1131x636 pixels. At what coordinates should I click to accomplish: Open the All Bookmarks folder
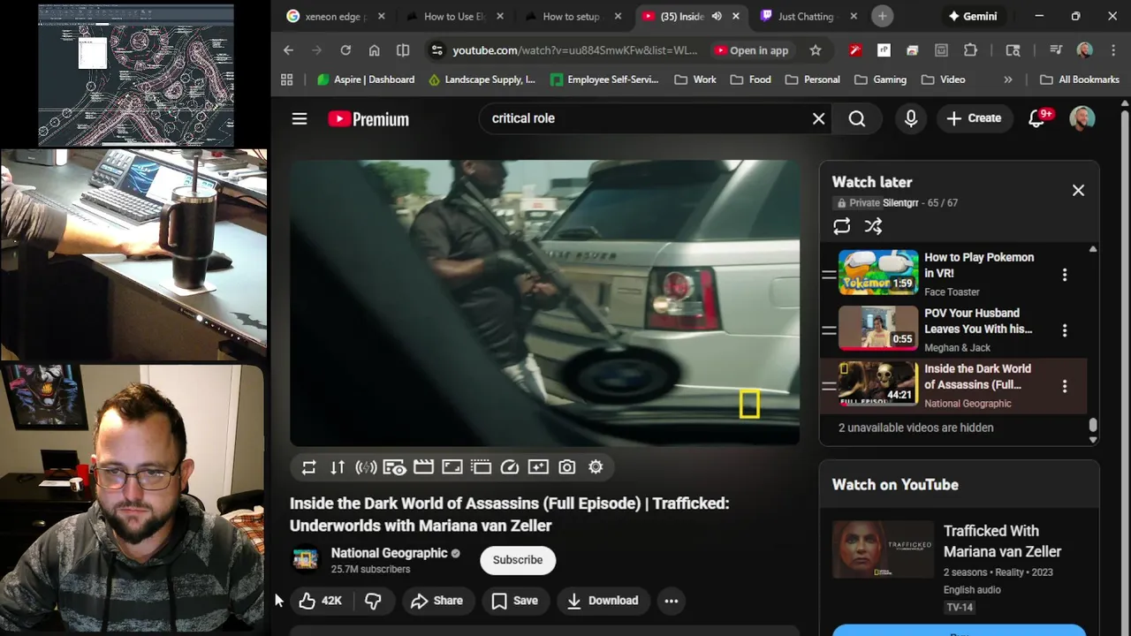(x=1079, y=79)
